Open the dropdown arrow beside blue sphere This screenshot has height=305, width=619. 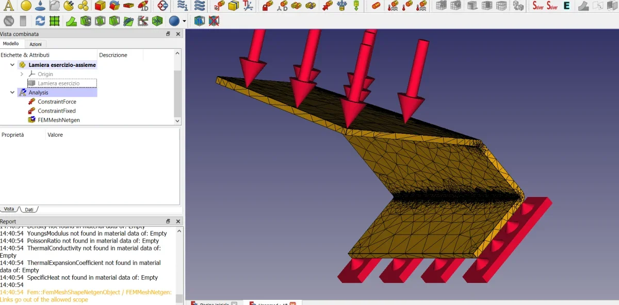click(x=184, y=21)
